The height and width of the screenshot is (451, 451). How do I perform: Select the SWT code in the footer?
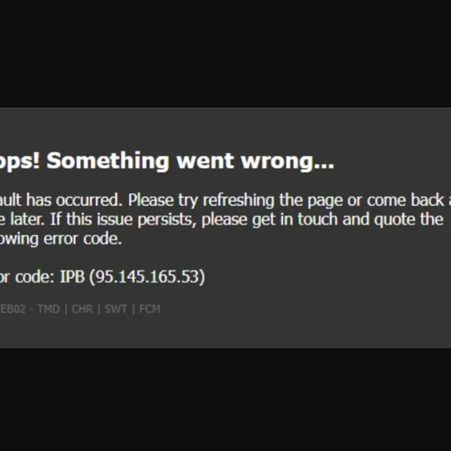[116, 309]
